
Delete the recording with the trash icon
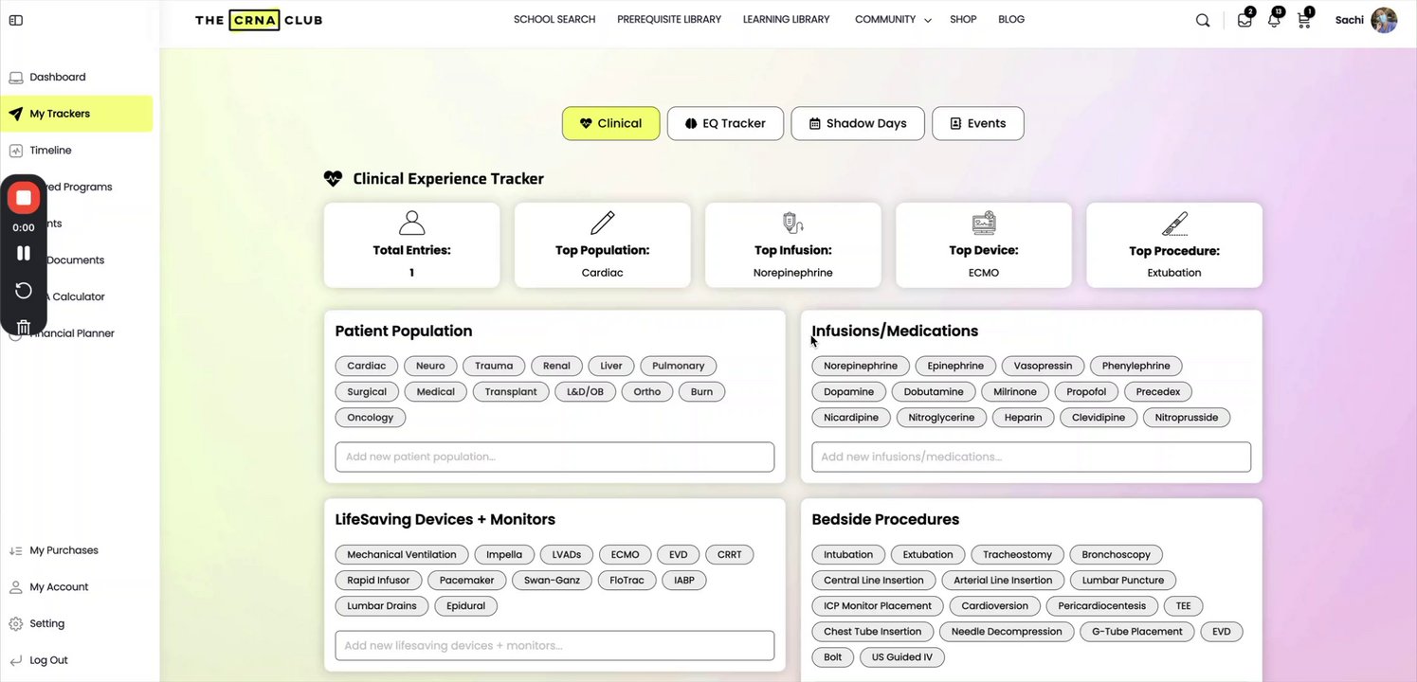24,328
